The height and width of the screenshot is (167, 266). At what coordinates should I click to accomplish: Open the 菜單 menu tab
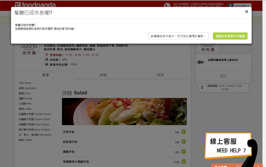[x=45, y=75]
